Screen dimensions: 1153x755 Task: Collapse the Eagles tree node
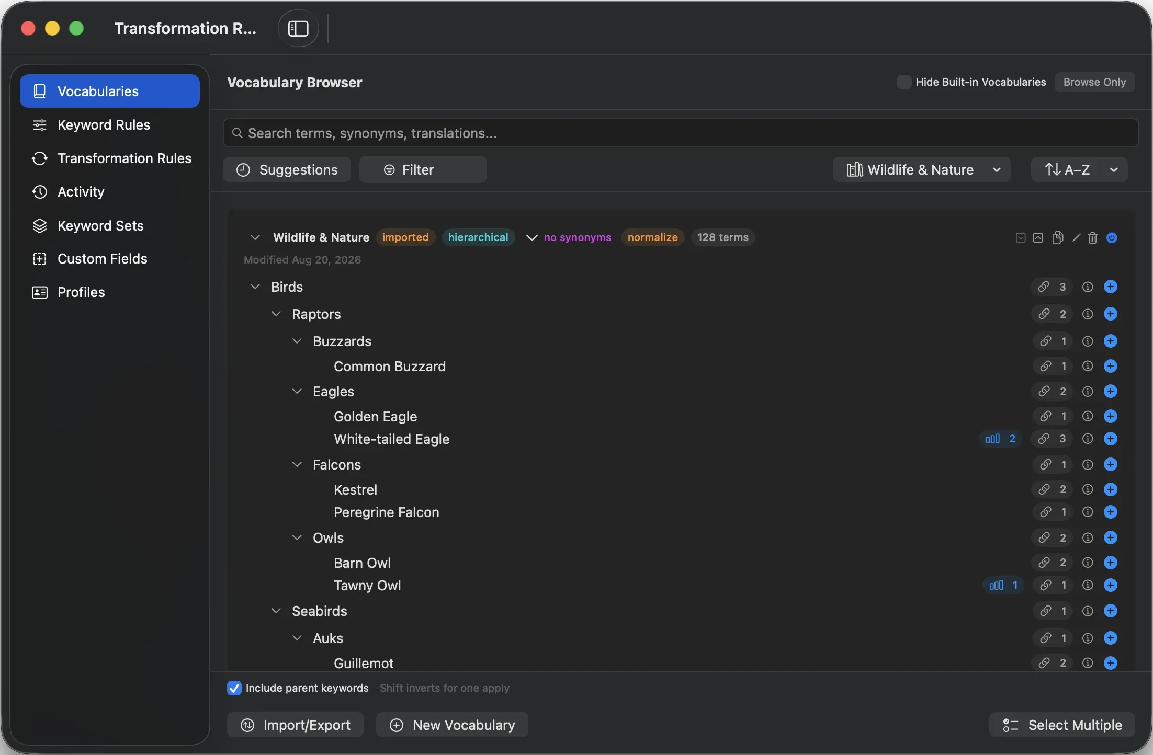[297, 391]
